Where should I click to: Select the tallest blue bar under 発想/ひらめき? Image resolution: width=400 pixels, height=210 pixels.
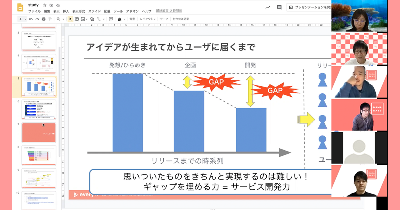pos(128,112)
